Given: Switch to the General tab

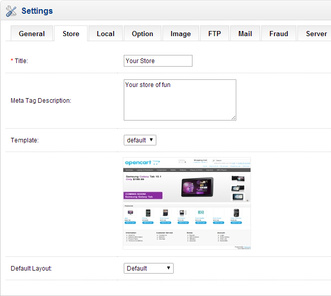Looking at the screenshot, I should click(x=32, y=34).
